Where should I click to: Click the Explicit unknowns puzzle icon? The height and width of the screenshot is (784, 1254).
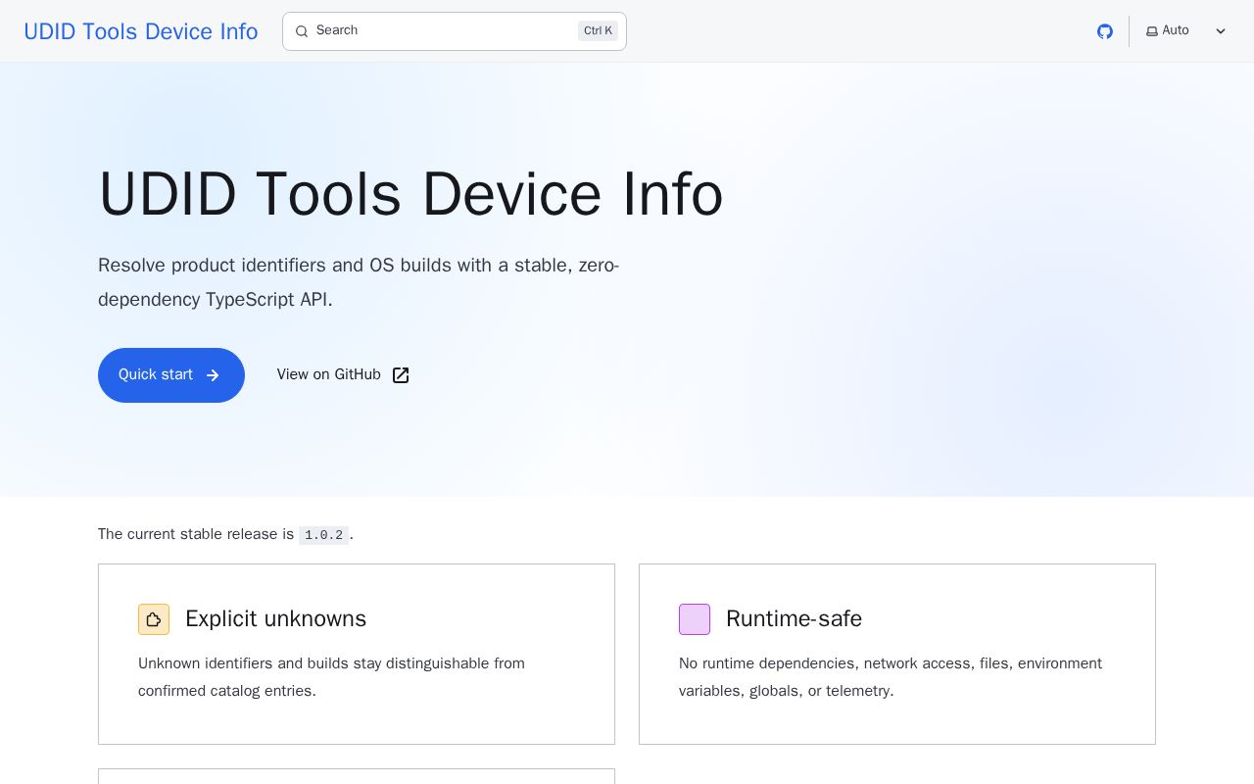click(154, 619)
